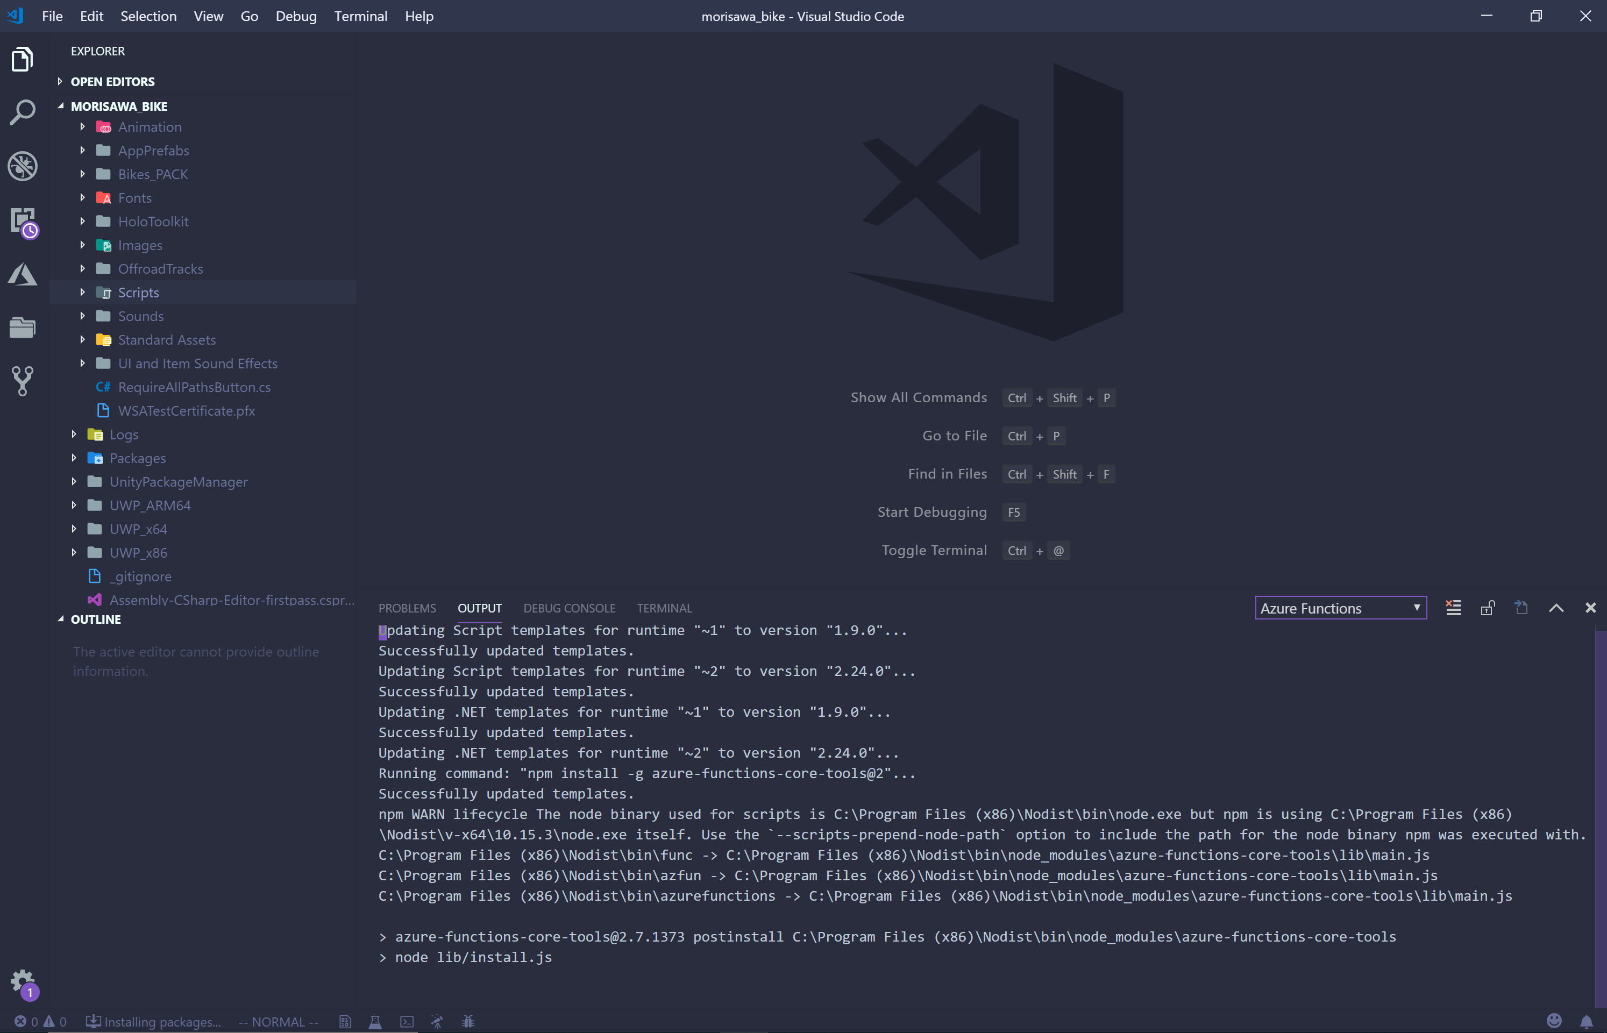Open the Azure view in the sidebar
Image resolution: width=1607 pixels, height=1033 pixels.
[x=22, y=275]
